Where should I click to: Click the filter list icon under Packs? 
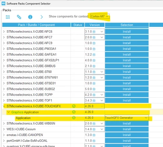(8, 17)
